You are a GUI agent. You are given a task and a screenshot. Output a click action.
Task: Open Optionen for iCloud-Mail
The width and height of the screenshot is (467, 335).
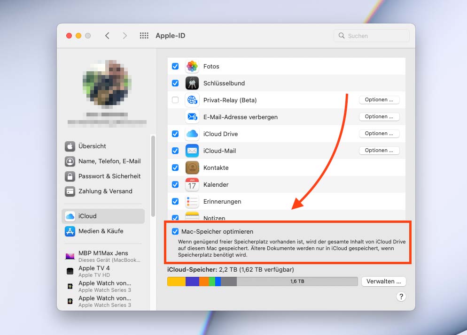tap(379, 150)
